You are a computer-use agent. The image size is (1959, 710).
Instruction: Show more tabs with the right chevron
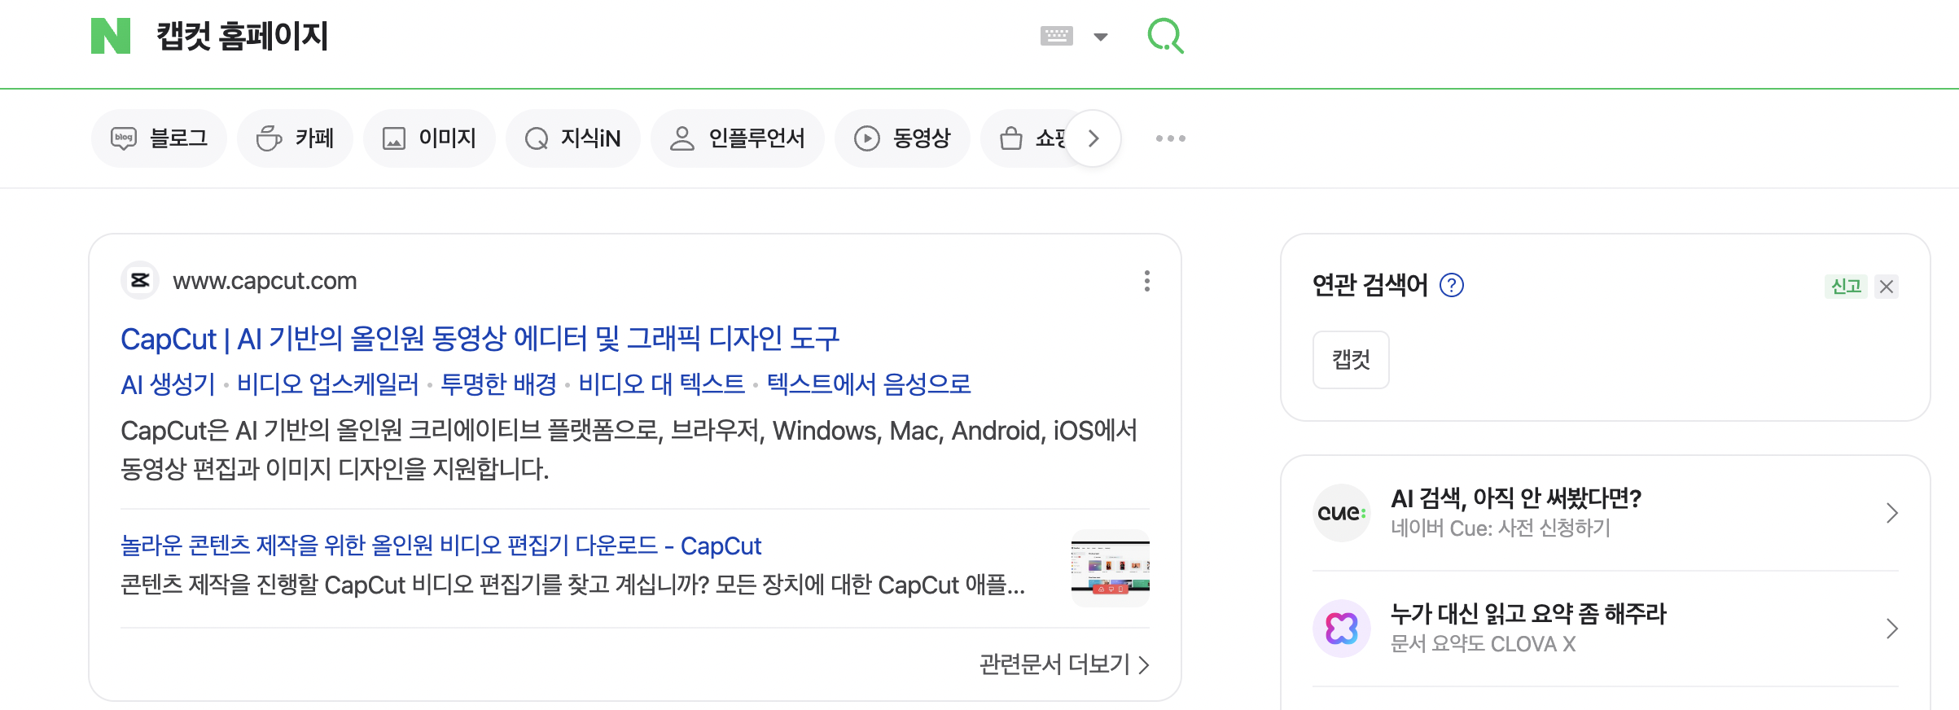click(1093, 138)
